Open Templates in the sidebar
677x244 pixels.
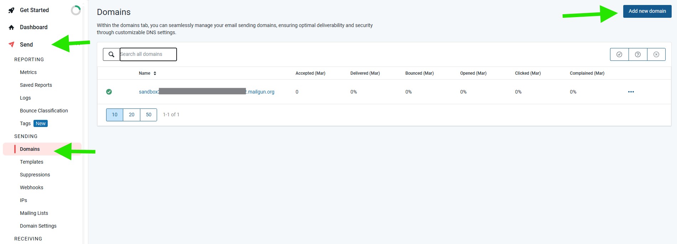pyautogui.click(x=32, y=162)
